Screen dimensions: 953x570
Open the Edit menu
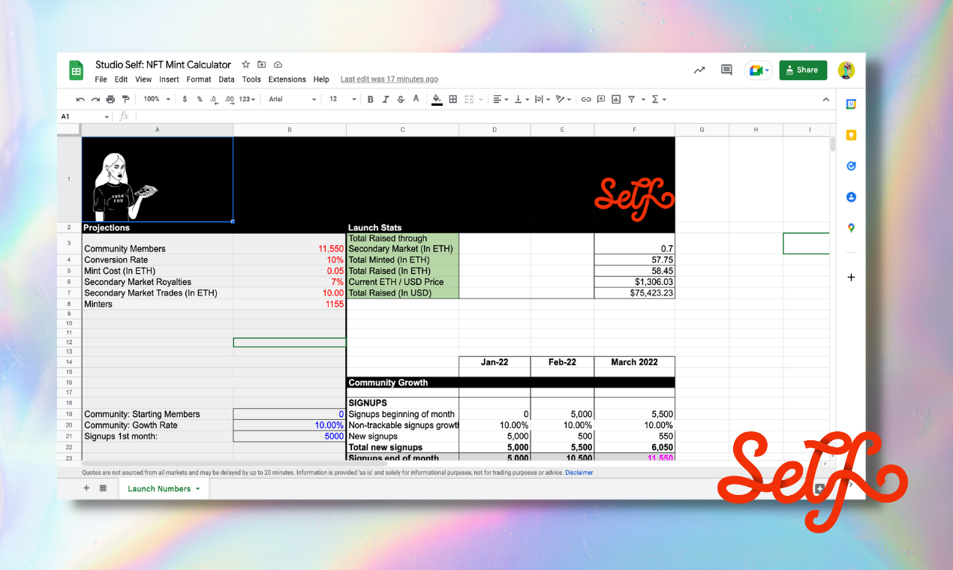(121, 79)
